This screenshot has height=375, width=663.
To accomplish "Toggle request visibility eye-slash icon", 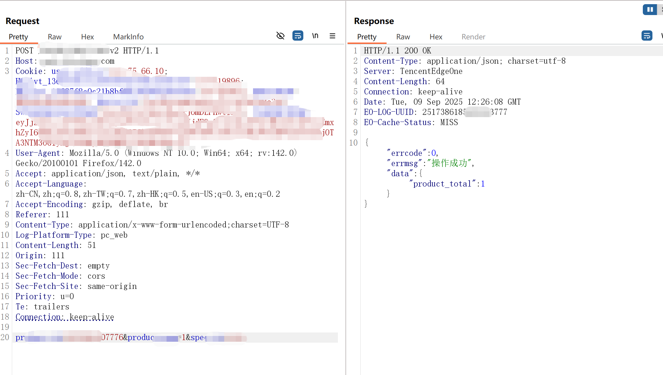I will click(280, 36).
